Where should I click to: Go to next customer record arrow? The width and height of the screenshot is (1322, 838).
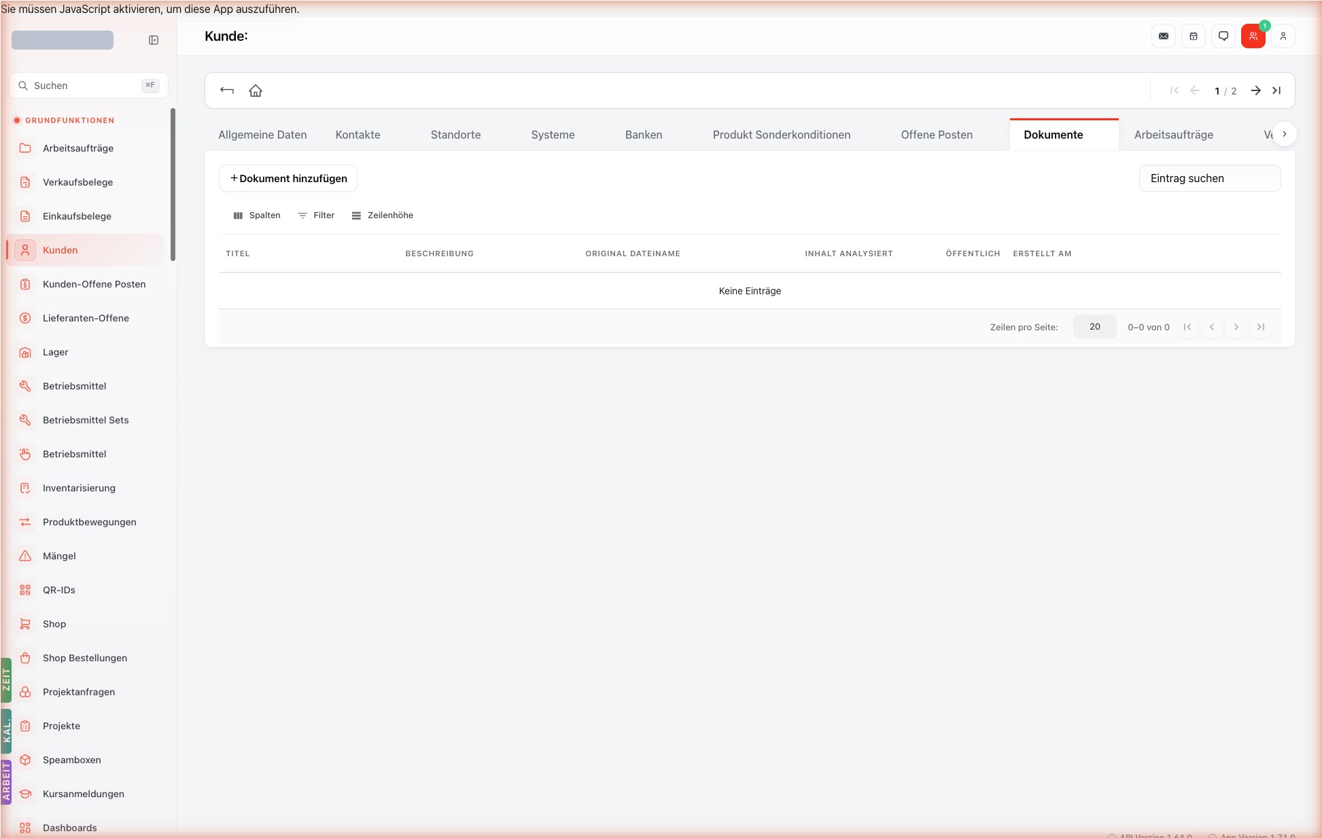1256,90
